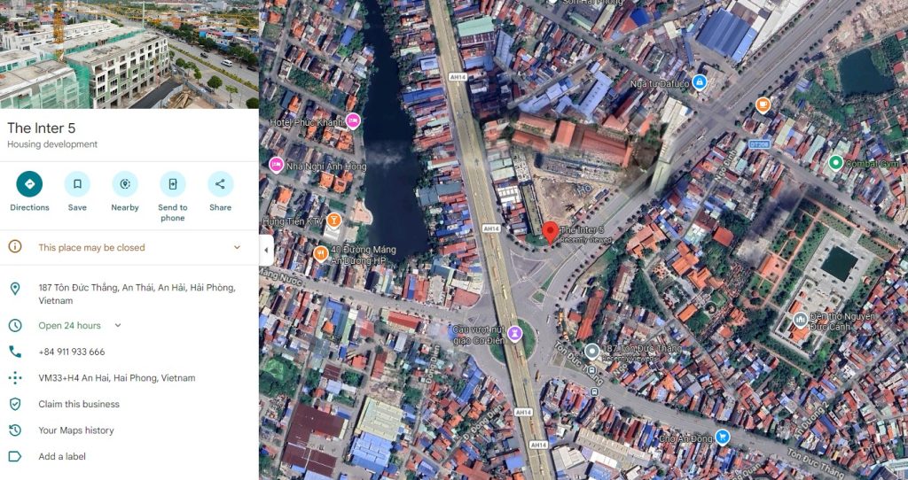This screenshot has width=908, height=480.
Task: Click the bus stop icon below 187 Tôn Đức Thắng pin
Action: point(591,370)
